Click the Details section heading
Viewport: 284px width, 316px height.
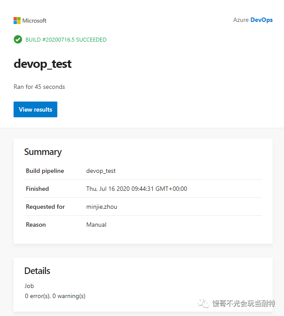click(37, 271)
